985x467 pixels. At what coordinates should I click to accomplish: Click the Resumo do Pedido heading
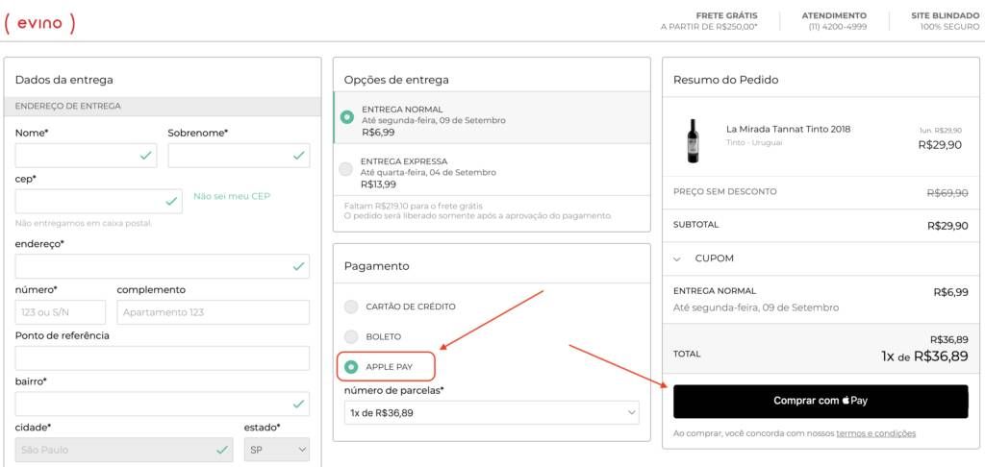tap(725, 80)
